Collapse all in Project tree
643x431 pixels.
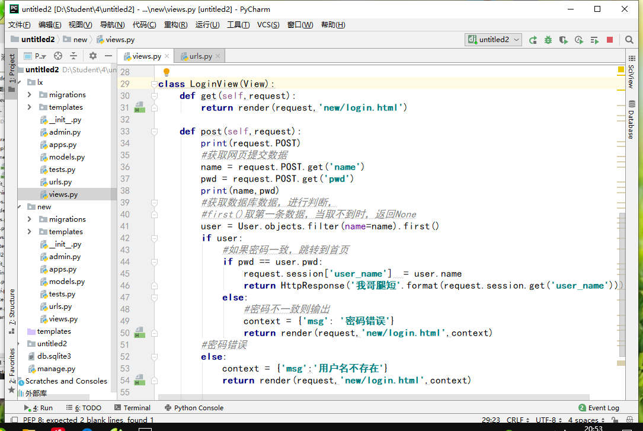click(73, 56)
